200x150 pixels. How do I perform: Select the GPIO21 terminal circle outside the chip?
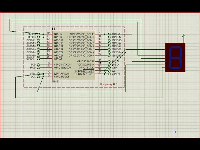[38, 59]
